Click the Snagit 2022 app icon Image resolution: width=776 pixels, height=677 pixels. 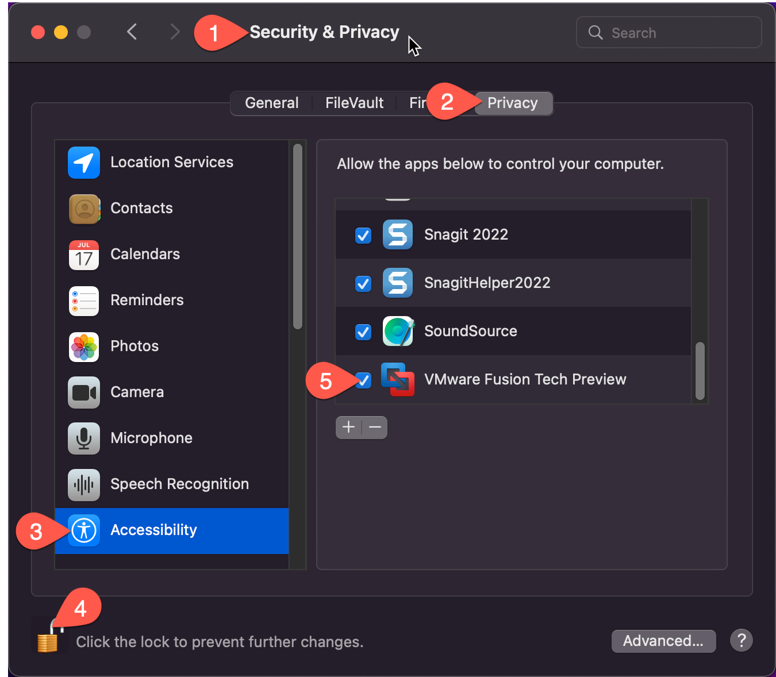pyautogui.click(x=398, y=234)
